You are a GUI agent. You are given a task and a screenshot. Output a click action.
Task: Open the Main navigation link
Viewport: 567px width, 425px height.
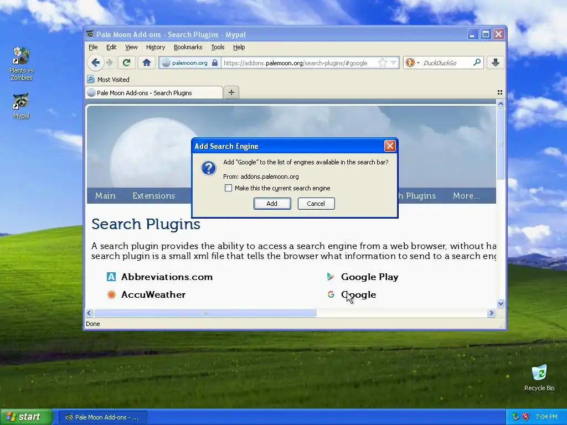click(x=105, y=195)
